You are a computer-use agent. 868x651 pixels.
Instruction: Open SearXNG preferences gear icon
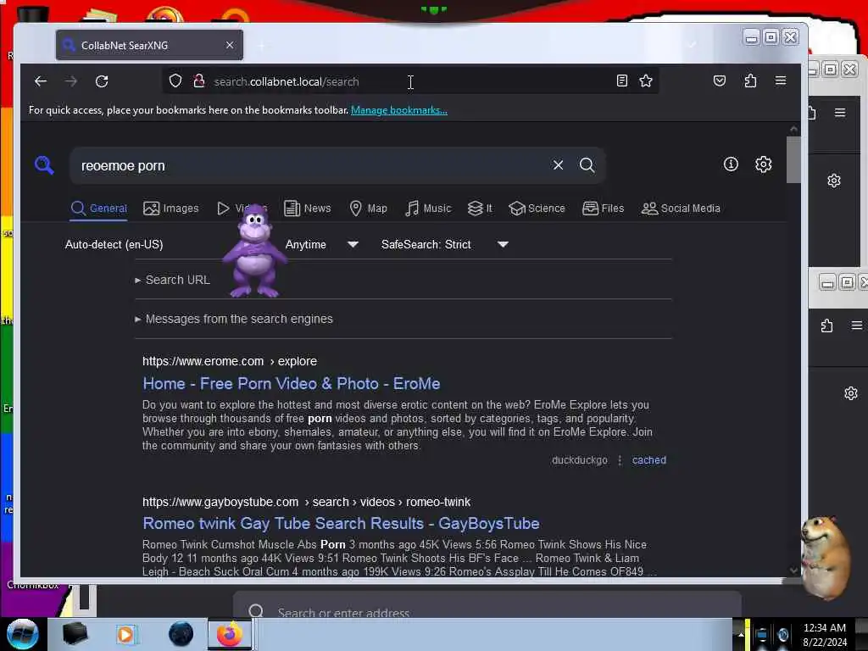[764, 164]
